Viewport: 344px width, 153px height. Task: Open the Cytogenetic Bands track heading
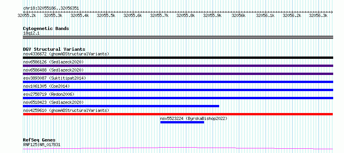(46, 28)
